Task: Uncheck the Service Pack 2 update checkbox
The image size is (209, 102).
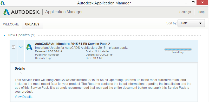Action: click(x=13, y=47)
